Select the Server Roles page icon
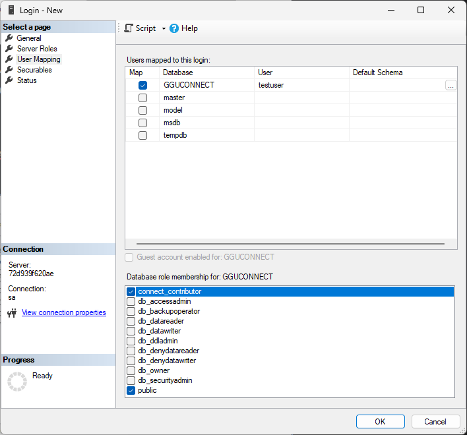This screenshot has height=435, width=467. pyautogui.click(x=9, y=49)
